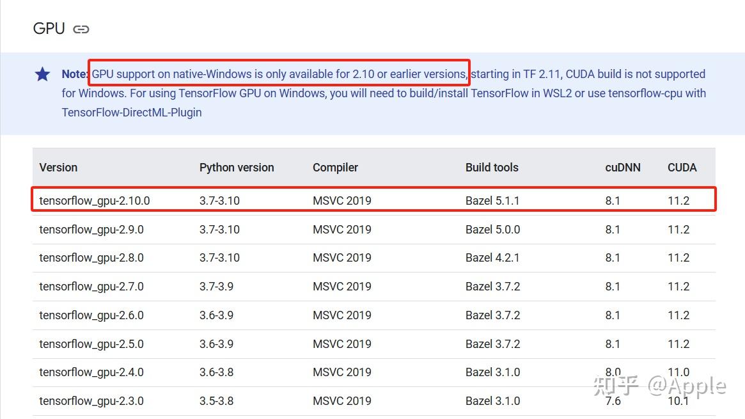The image size is (745, 419).
Task: Click the blue star icon in the note banner
Action: pos(42,74)
